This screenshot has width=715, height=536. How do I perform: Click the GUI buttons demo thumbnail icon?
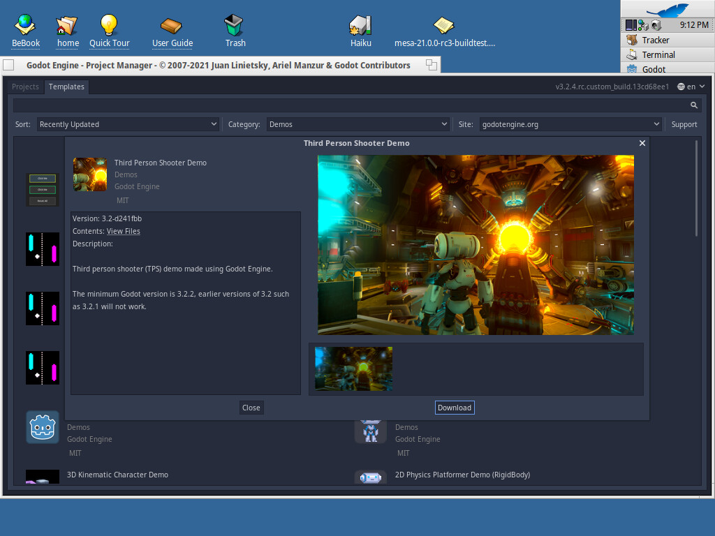coord(43,190)
